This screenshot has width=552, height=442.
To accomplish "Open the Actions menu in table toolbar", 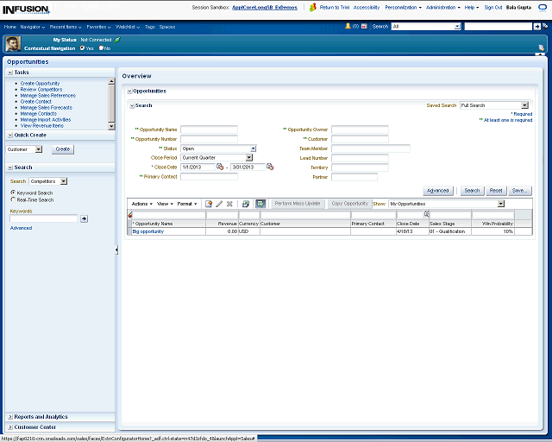I will pyautogui.click(x=141, y=204).
